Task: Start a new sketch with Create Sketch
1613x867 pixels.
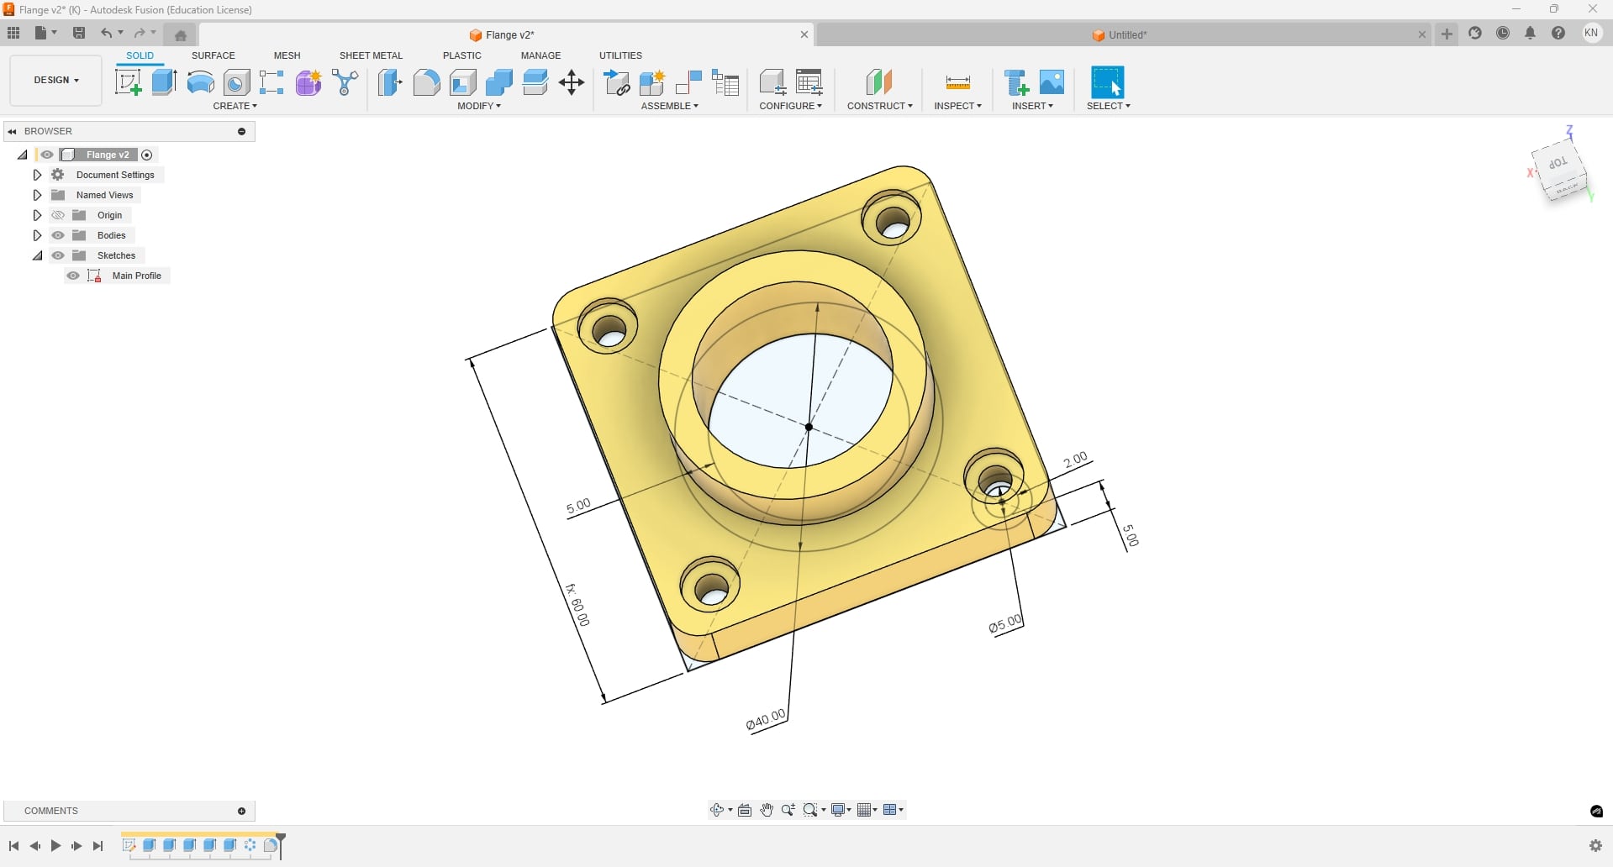Action: coord(128,82)
